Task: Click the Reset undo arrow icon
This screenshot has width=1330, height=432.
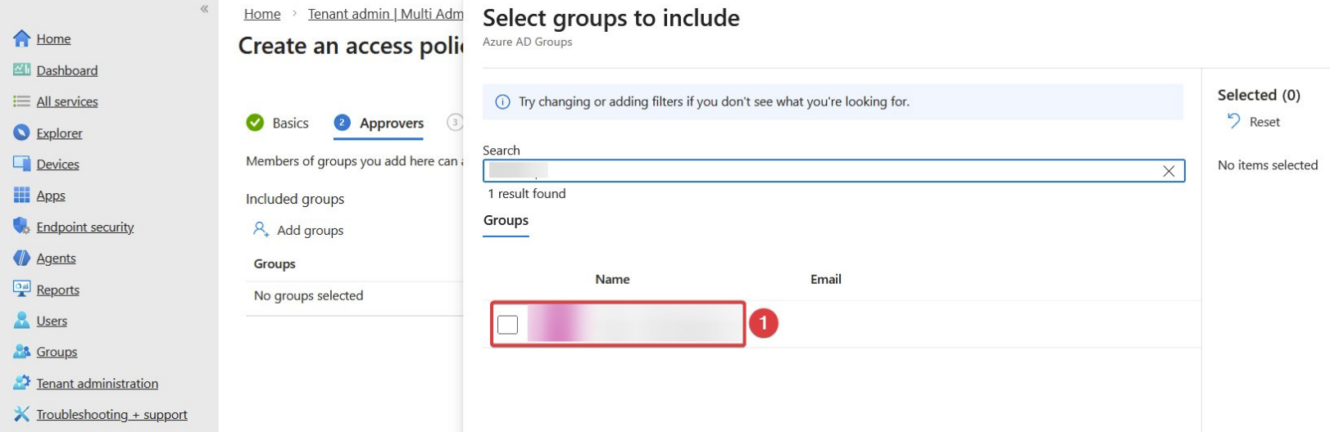Action: [x=1233, y=121]
